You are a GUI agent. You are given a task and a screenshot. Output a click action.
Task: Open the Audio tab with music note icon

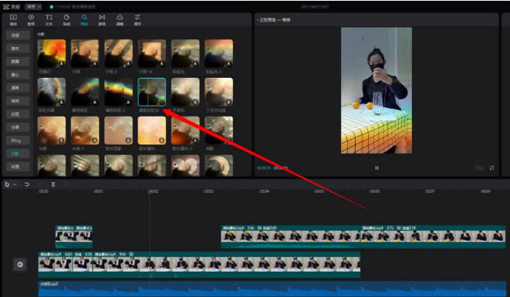(x=31, y=19)
